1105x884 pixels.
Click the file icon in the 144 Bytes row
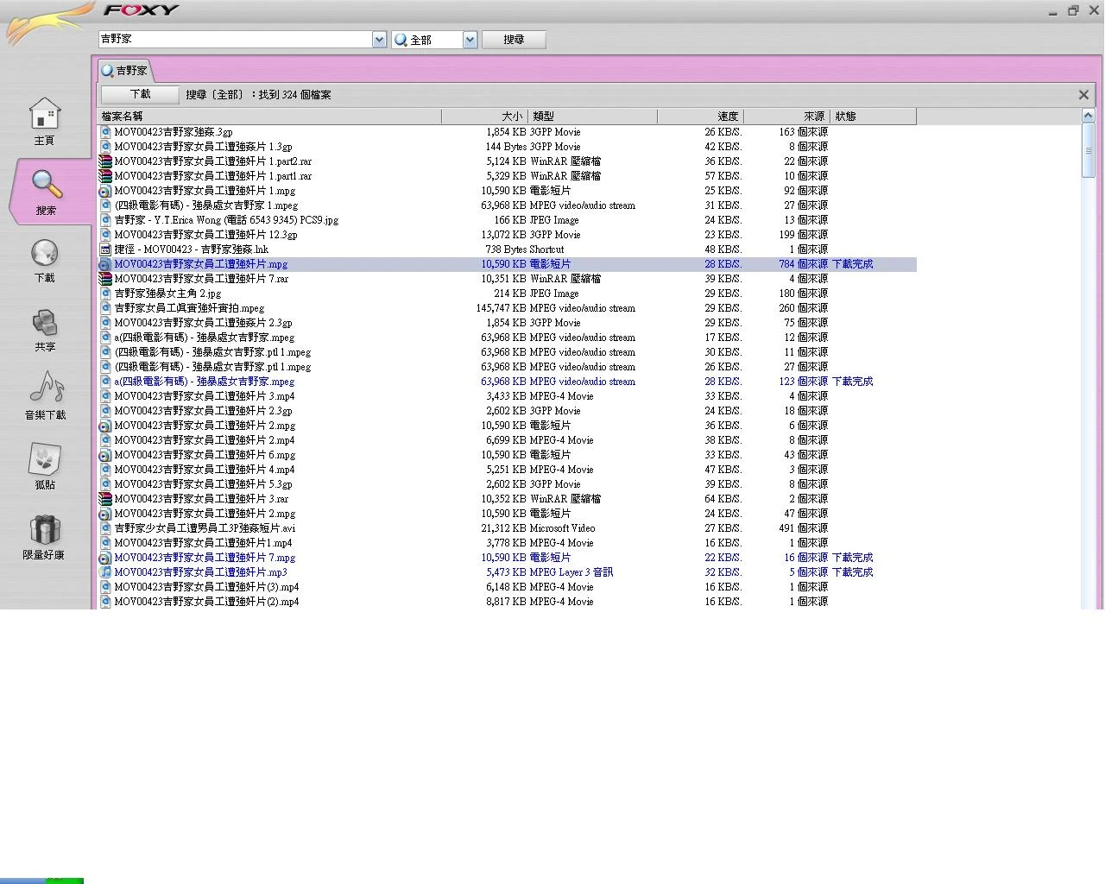(x=105, y=147)
